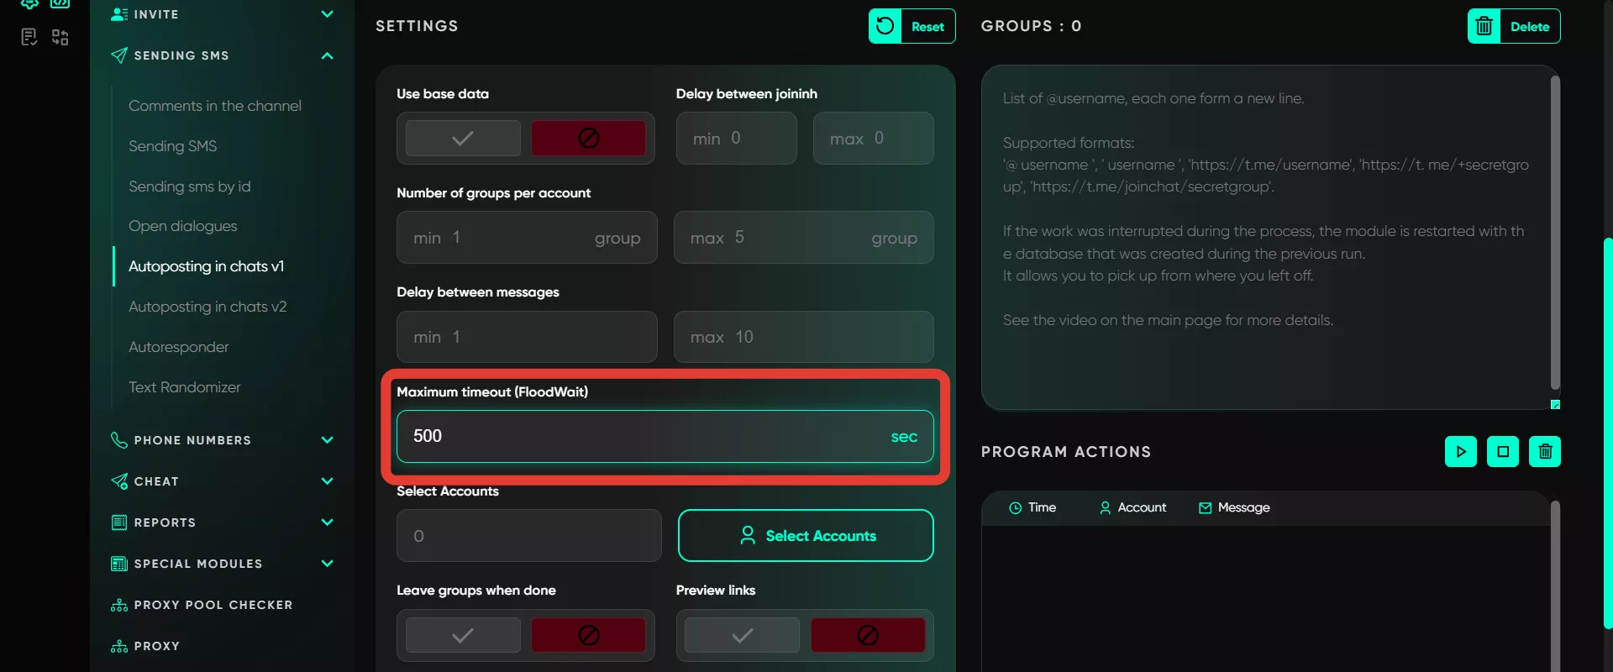This screenshot has width=1613, height=672.
Task: Click the Special Modules icon
Action: pyautogui.click(x=119, y=564)
